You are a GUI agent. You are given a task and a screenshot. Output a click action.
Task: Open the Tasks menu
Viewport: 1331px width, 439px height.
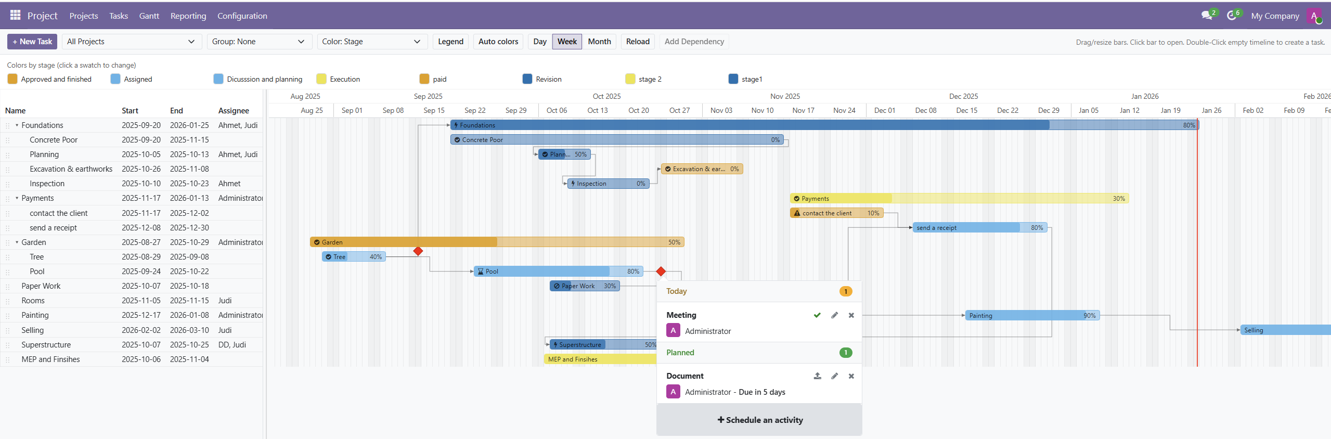pyautogui.click(x=119, y=16)
